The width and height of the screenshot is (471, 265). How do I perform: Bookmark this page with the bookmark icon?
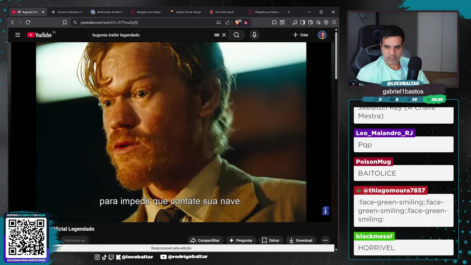pos(64,22)
